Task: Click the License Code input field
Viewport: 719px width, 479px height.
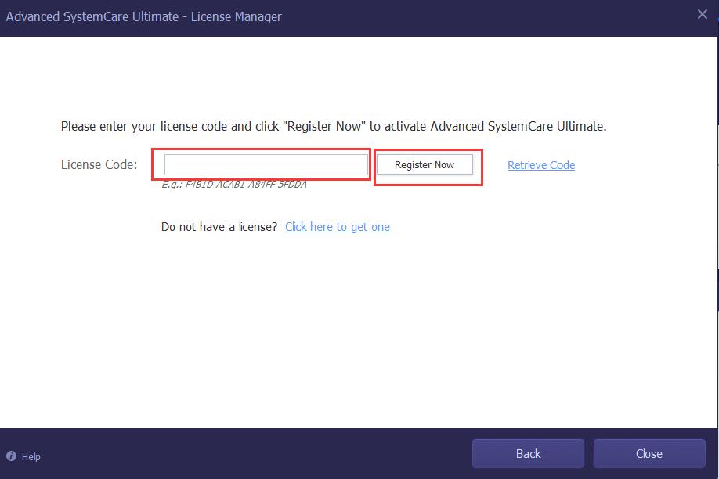Action: coord(266,164)
